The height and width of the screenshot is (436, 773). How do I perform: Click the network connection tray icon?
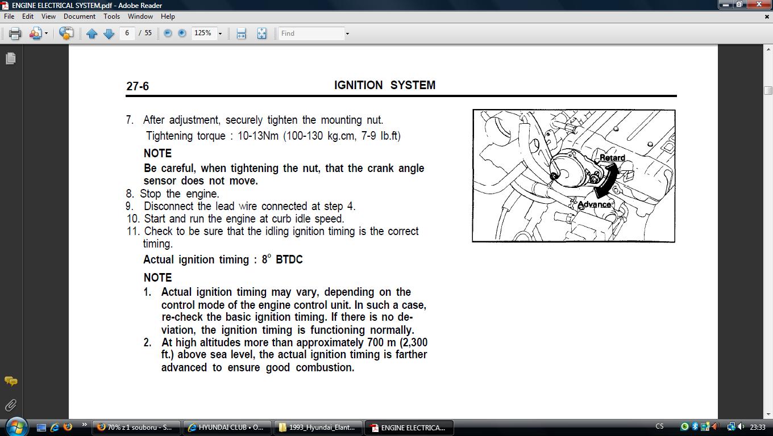[731, 427]
